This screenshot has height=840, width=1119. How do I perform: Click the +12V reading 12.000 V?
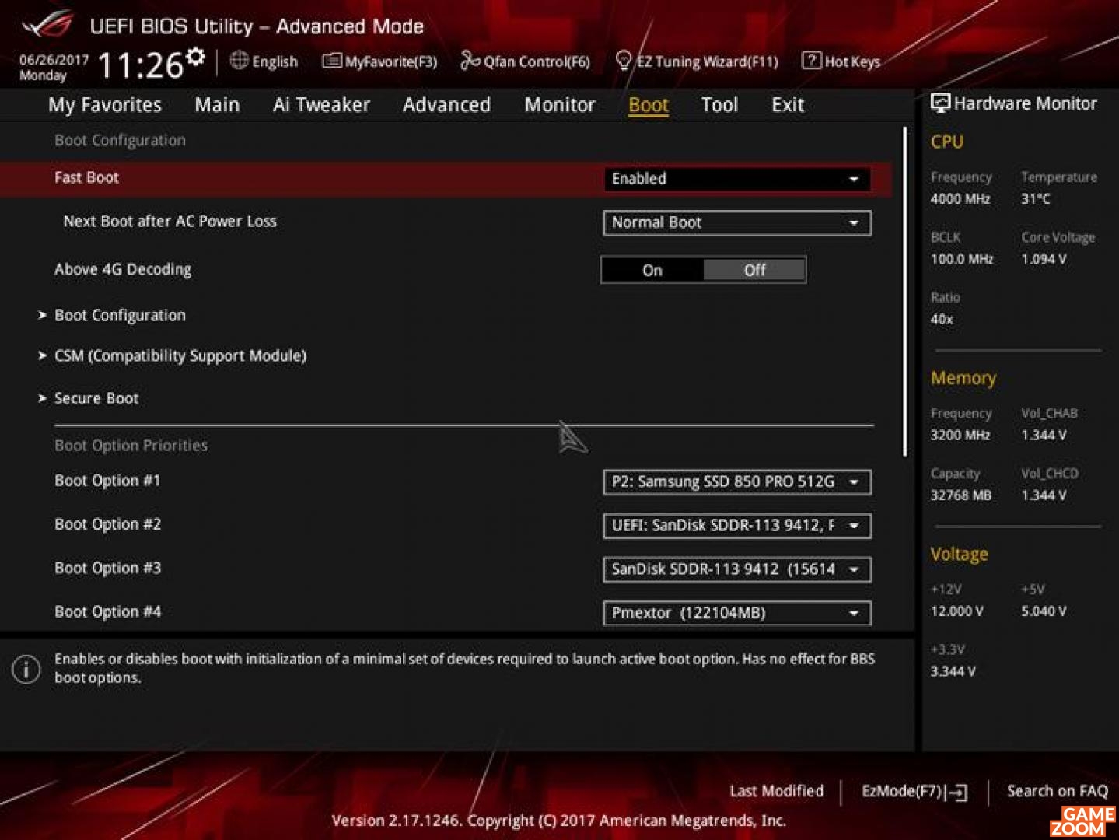click(956, 611)
